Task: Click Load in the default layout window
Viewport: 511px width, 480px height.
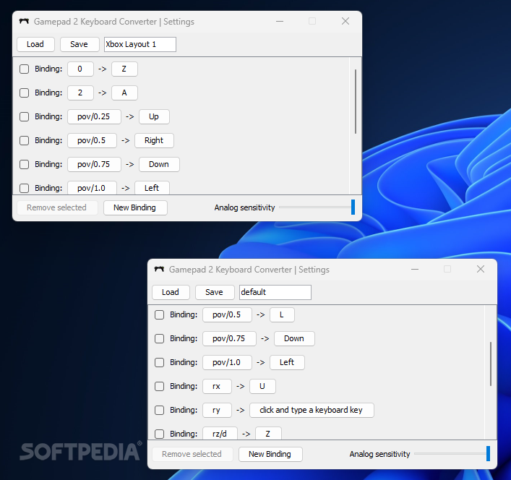Action: point(171,292)
